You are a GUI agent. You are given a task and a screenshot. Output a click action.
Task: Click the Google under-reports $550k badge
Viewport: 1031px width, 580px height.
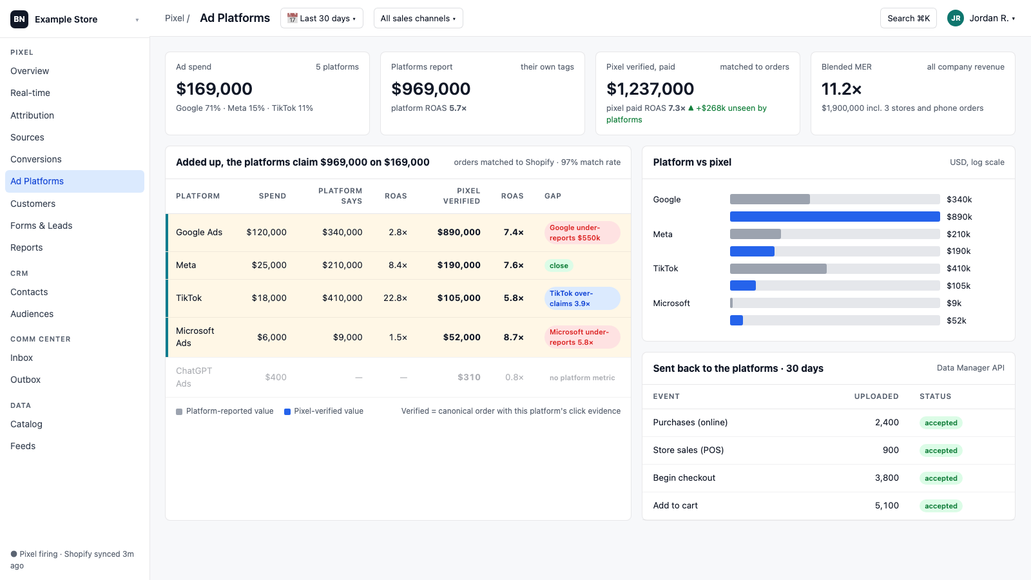(x=583, y=233)
